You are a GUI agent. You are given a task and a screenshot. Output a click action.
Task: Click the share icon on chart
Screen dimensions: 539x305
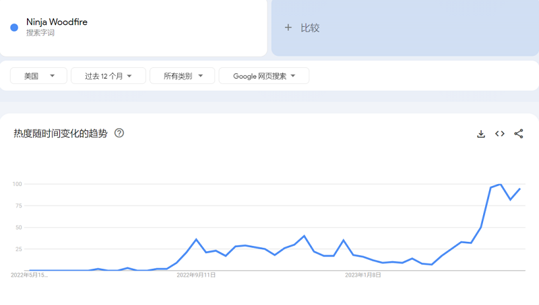[519, 134]
